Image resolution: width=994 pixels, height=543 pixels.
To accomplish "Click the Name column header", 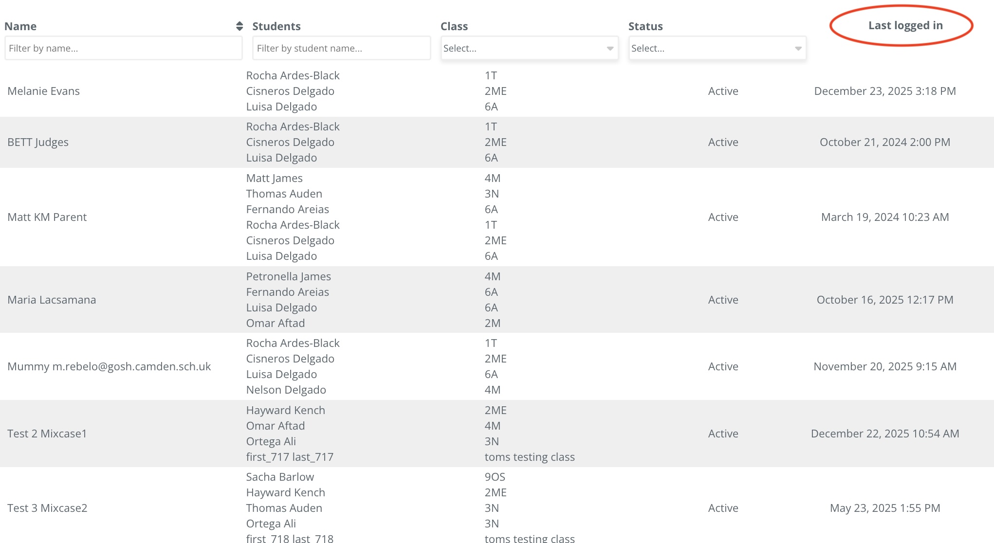I will 20,26.
